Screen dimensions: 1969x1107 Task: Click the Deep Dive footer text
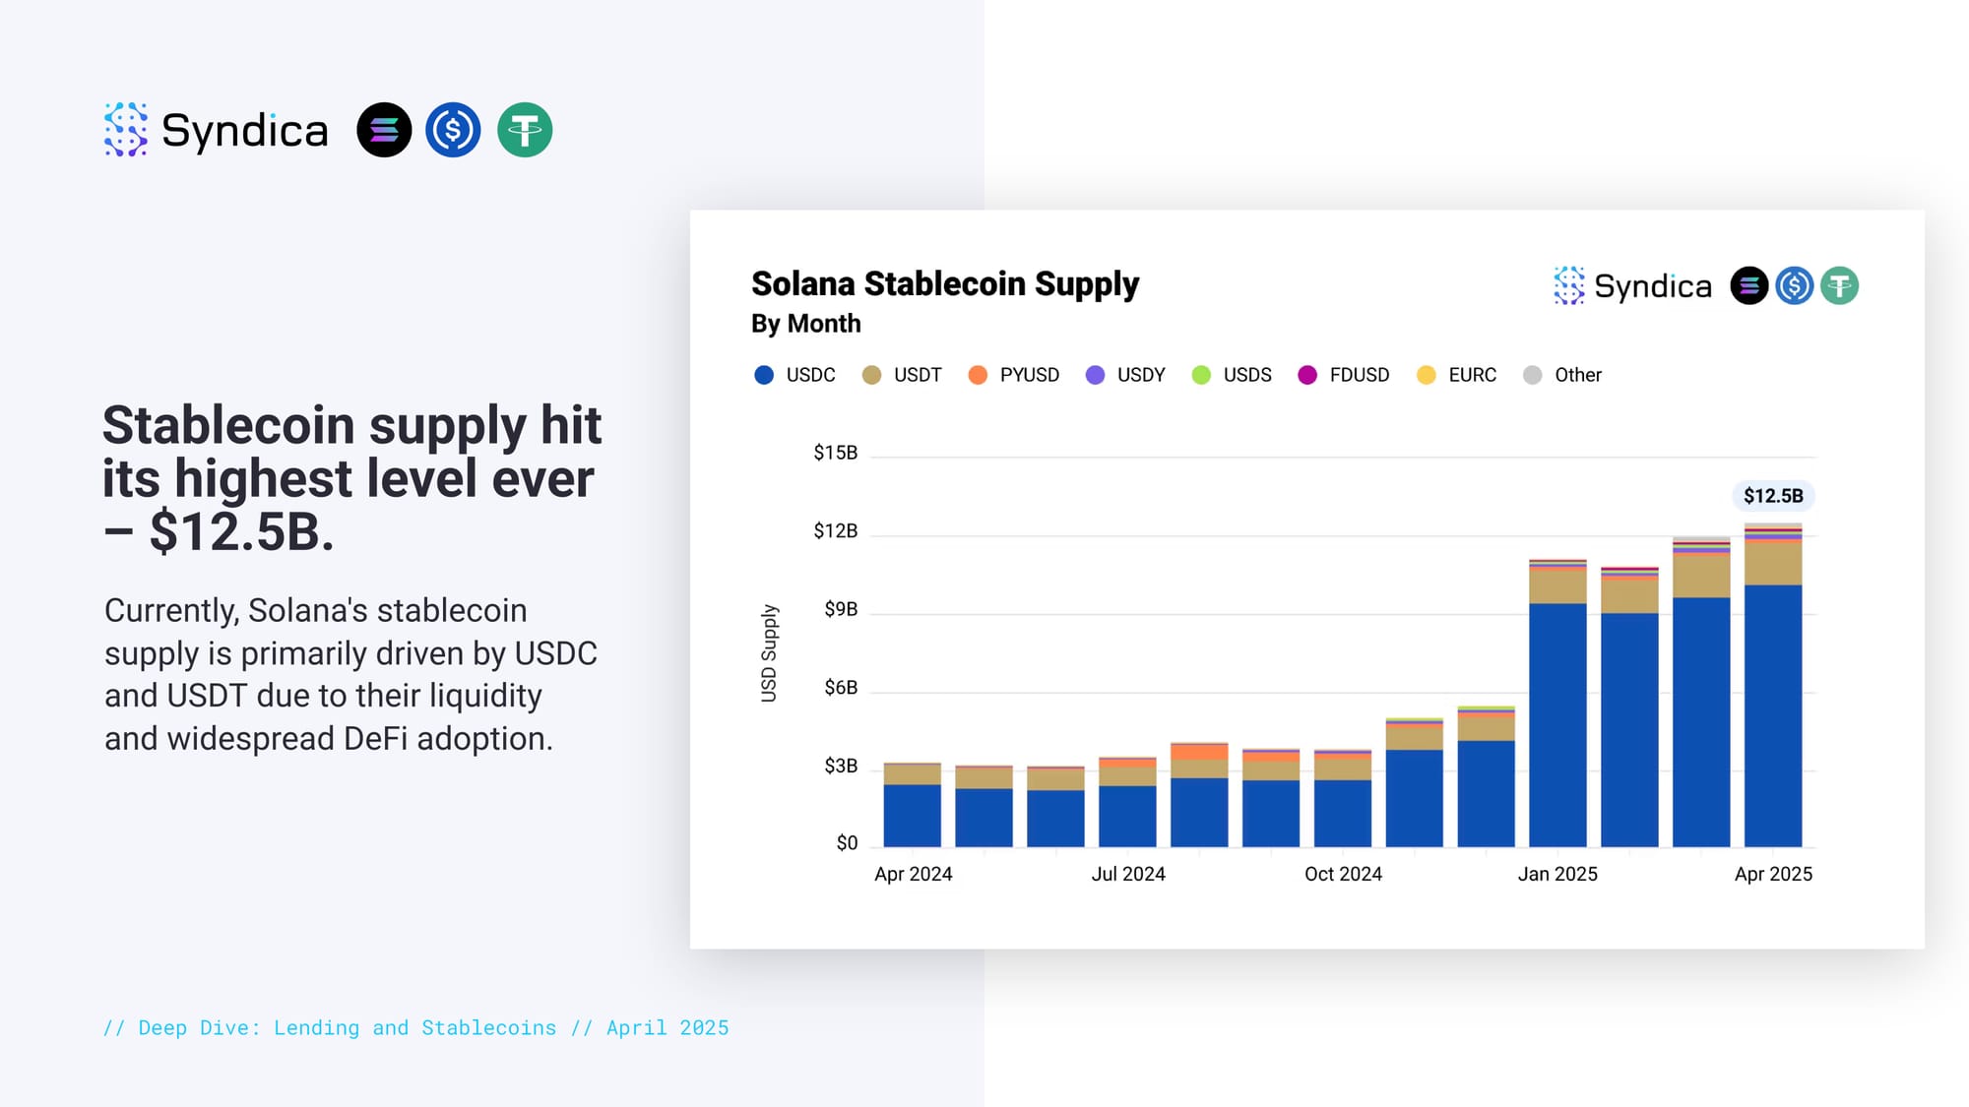pos(415,1027)
